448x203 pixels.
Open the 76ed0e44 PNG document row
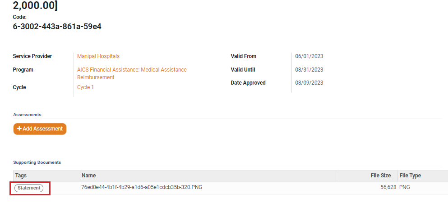[142, 187]
